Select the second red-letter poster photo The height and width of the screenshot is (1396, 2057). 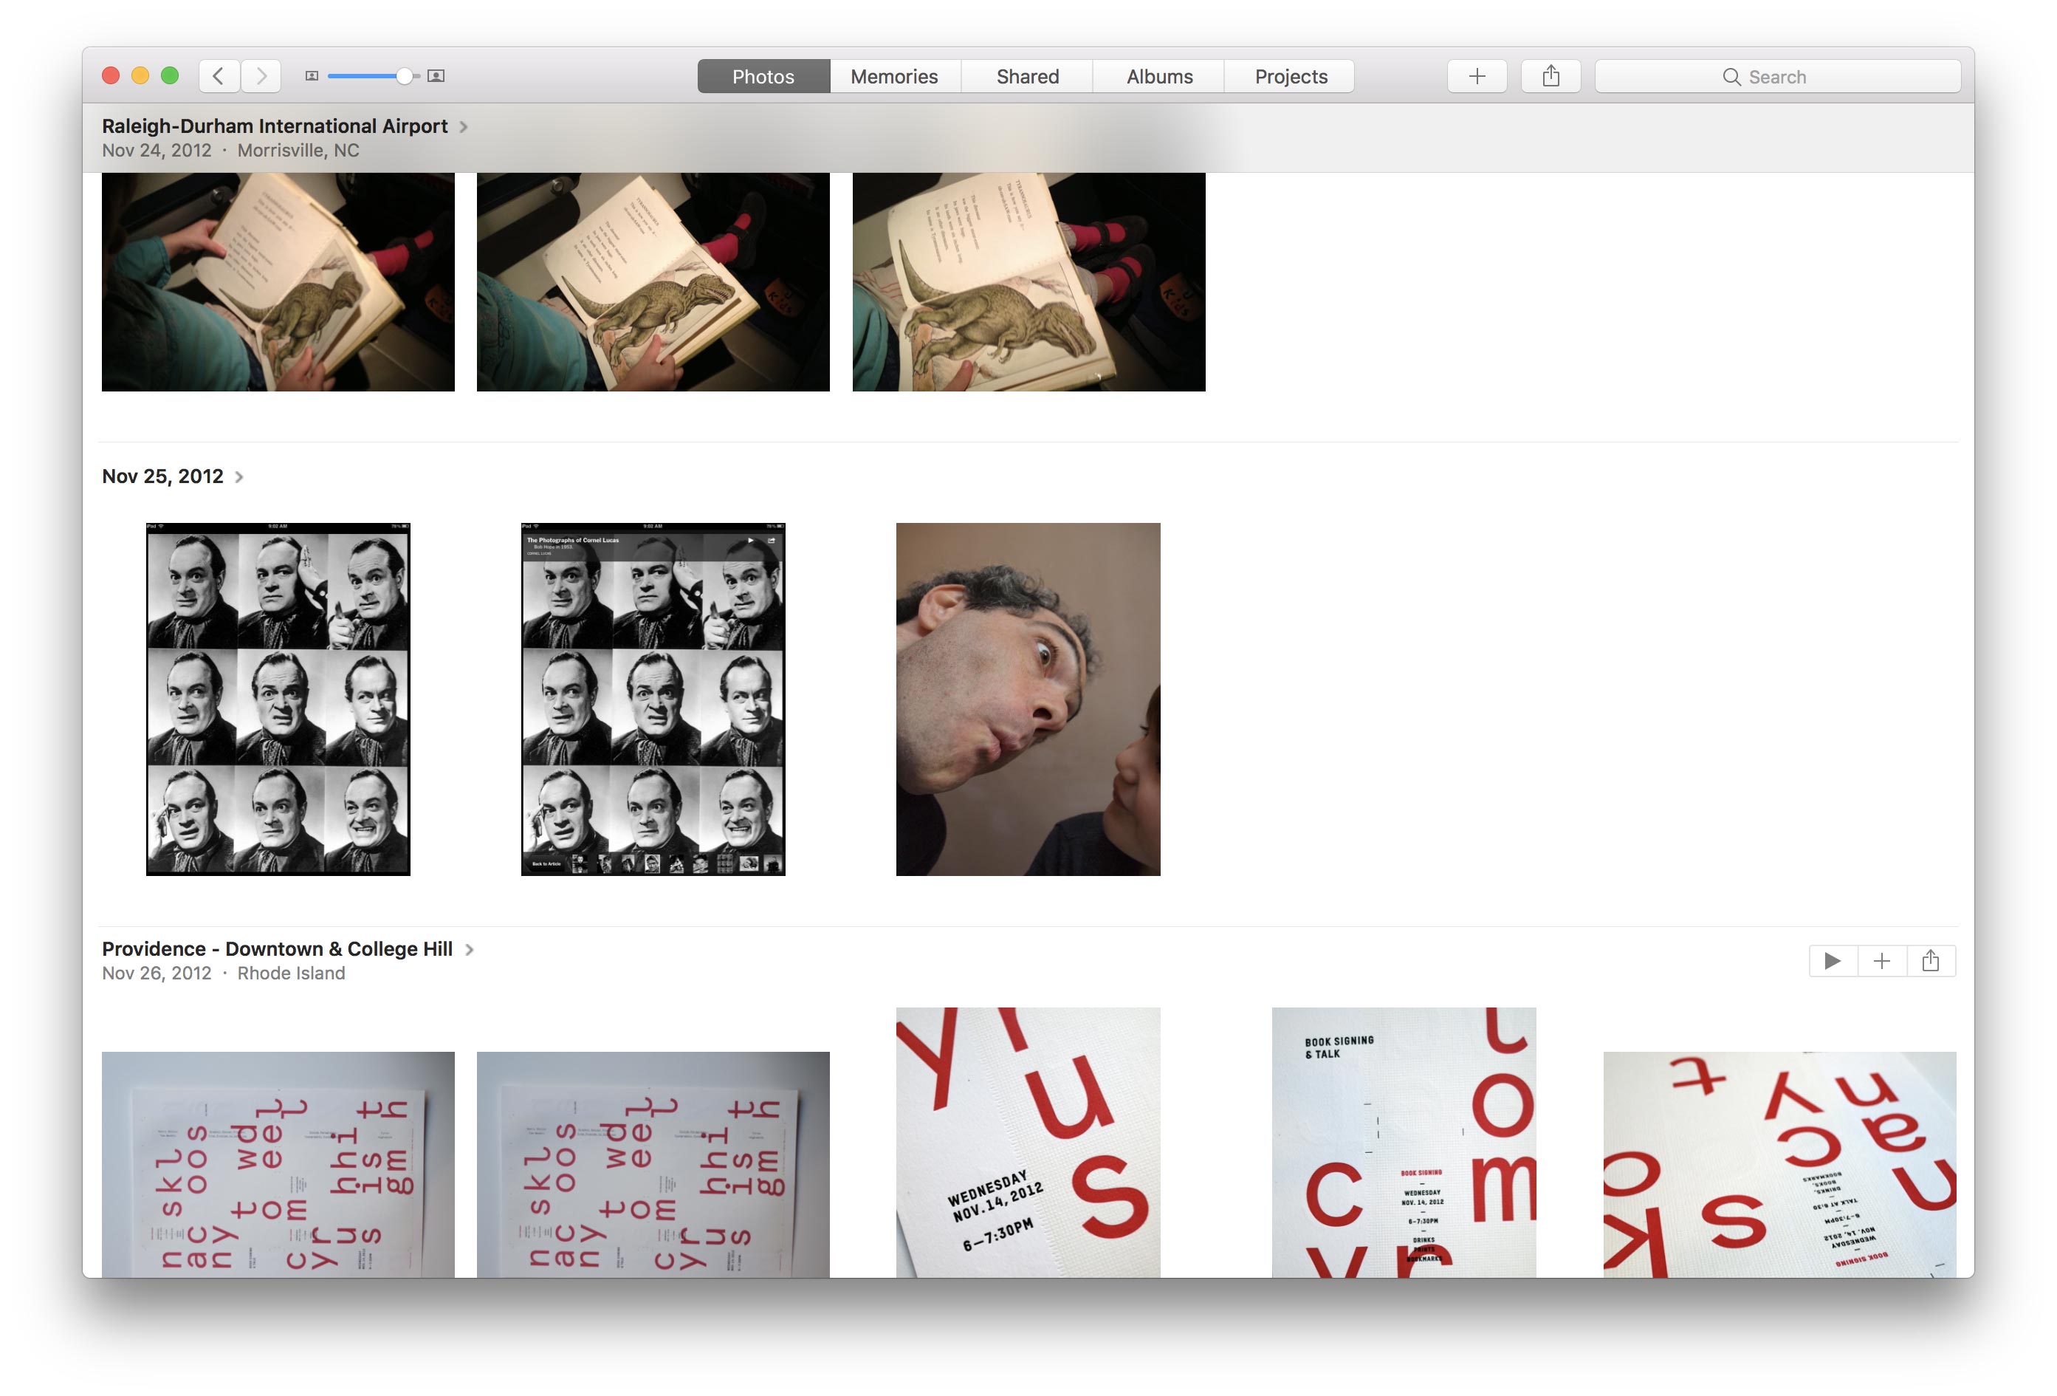653,1164
